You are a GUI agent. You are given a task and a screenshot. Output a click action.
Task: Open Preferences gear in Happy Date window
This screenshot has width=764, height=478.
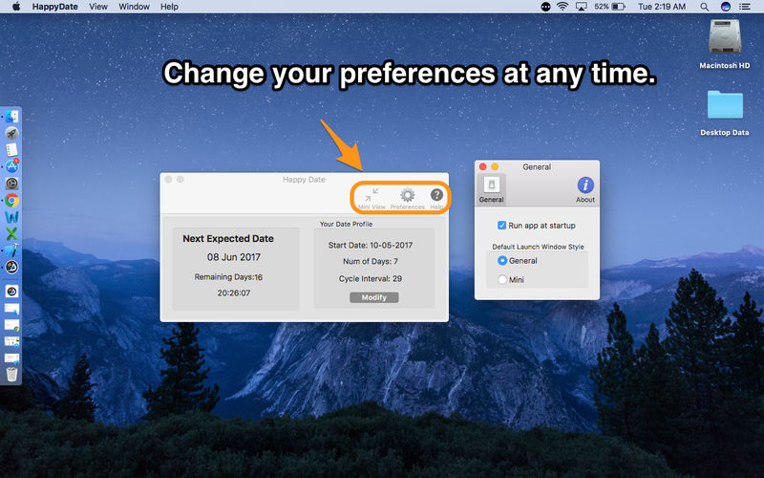(408, 199)
